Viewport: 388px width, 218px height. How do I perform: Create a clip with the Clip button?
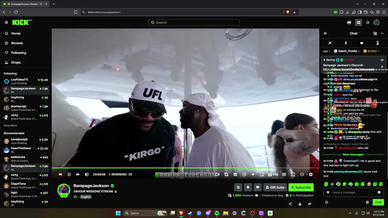pos(273,174)
